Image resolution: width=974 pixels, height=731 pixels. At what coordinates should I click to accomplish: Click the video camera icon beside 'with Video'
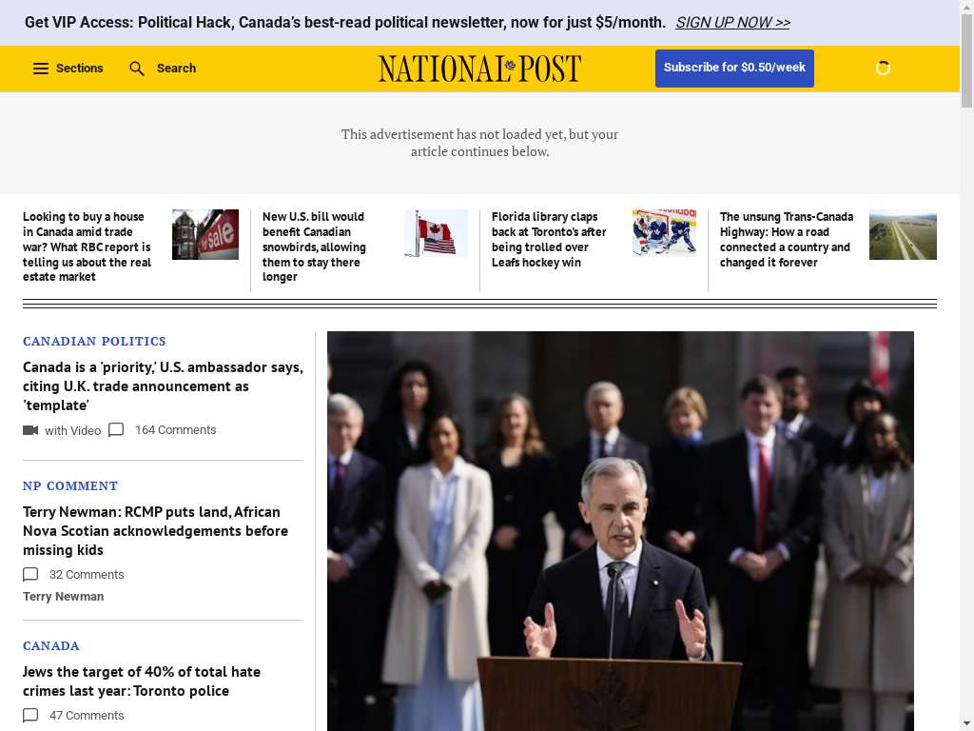[x=30, y=430]
